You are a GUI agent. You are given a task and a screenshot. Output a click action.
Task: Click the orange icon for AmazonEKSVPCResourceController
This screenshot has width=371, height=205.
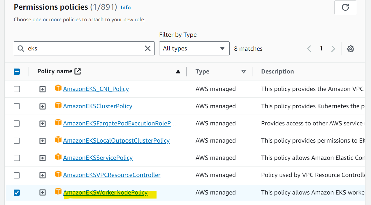(58, 174)
